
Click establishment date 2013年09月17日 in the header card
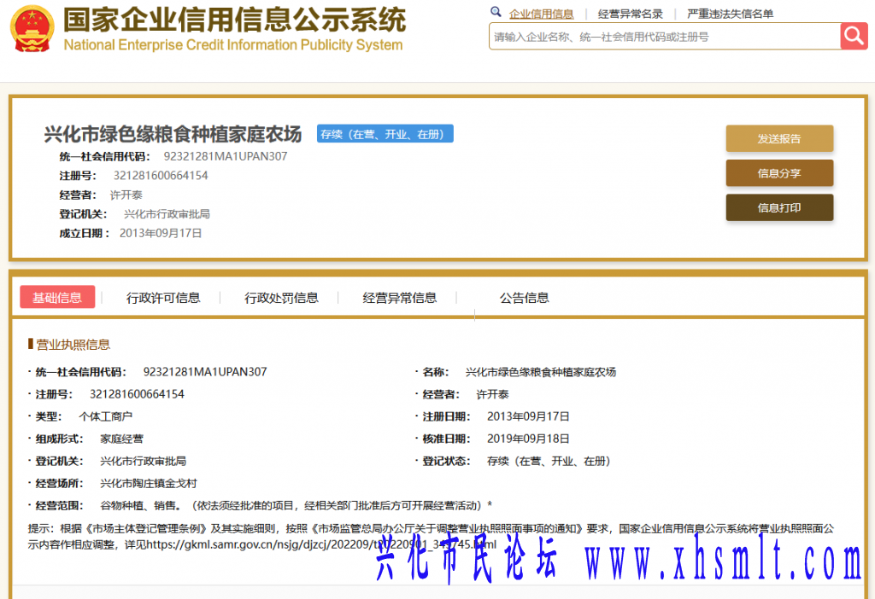161,233
